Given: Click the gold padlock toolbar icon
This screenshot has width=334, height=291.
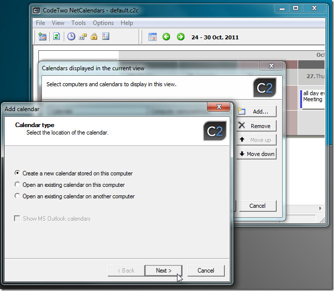Looking at the screenshot, I should tap(94, 36).
